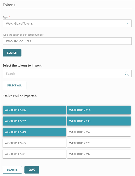
Task: Click the magnifying glass search icon
Action: 127,74
